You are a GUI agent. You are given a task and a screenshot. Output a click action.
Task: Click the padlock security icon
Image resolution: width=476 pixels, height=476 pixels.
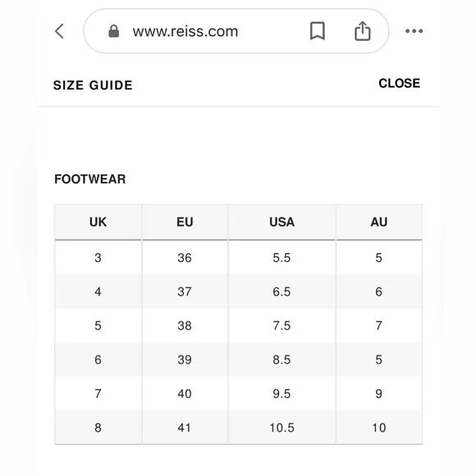pyautogui.click(x=114, y=31)
